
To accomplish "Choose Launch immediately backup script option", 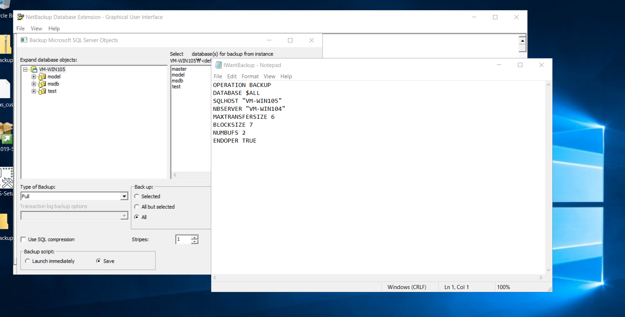I will point(27,261).
